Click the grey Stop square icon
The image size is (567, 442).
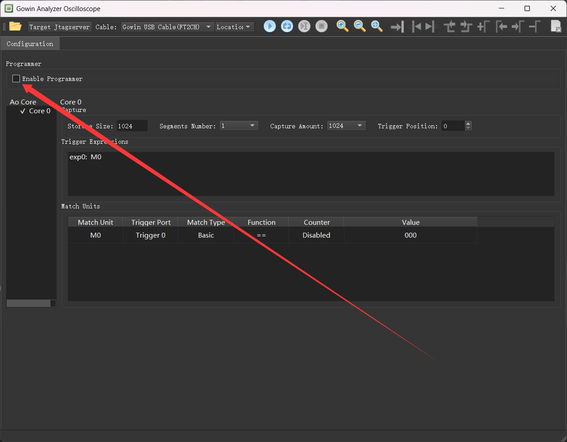click(x=322, y=27)
